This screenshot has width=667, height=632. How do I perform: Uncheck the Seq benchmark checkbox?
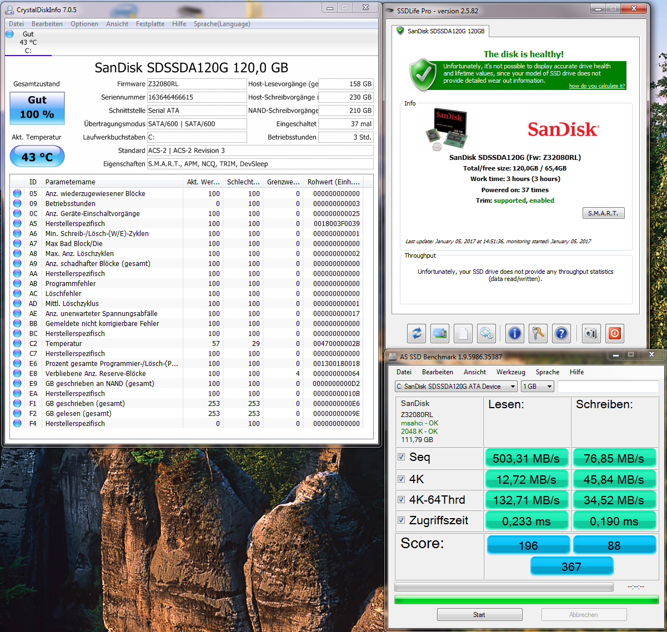click(402, 457)
